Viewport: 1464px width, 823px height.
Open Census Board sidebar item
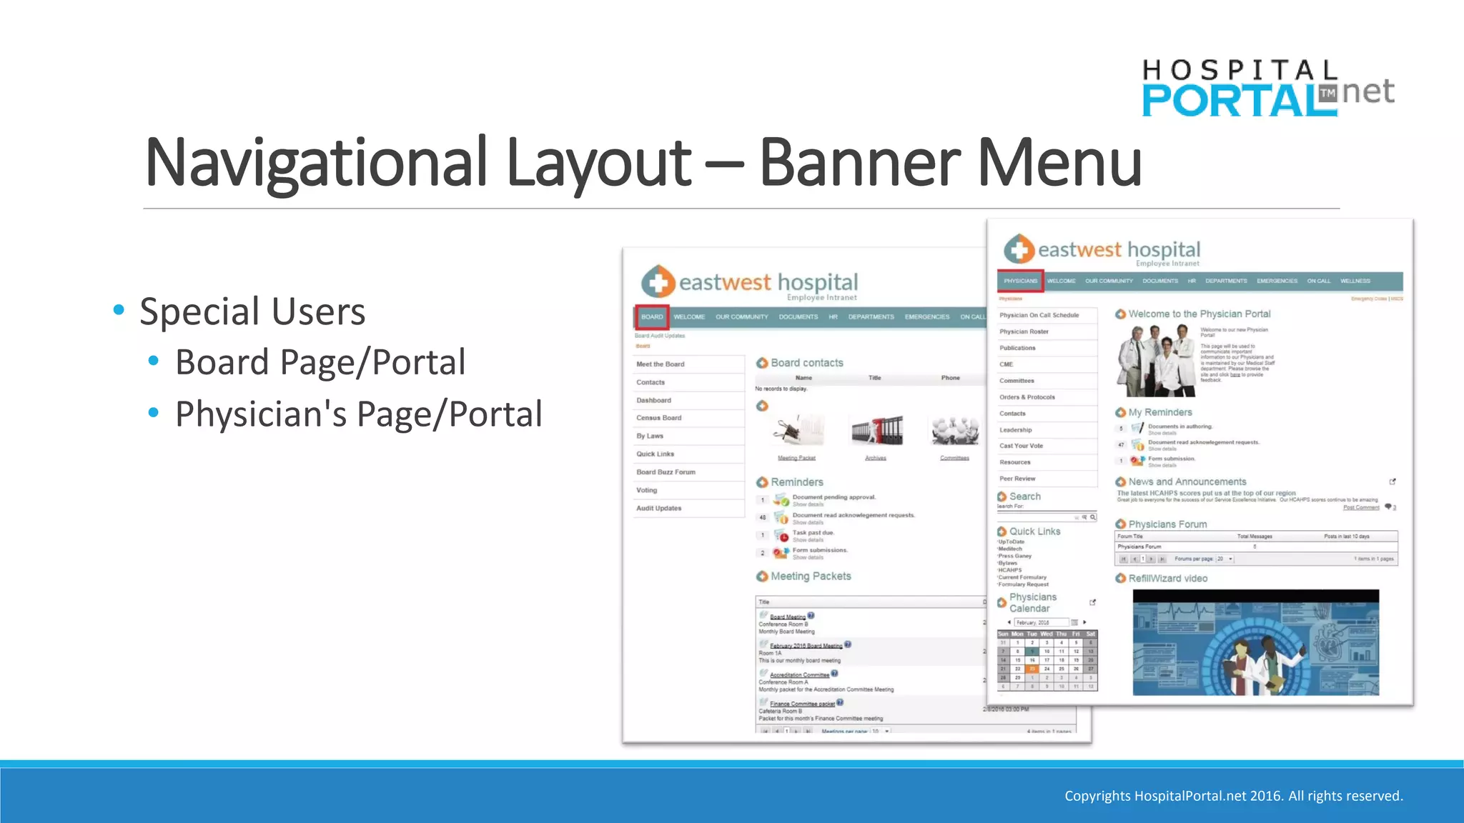689,418
